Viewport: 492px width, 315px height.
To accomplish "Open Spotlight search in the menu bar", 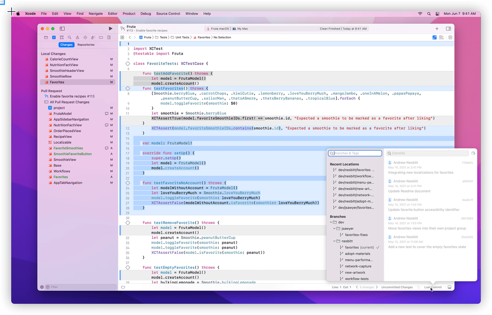I will point(429,14).
